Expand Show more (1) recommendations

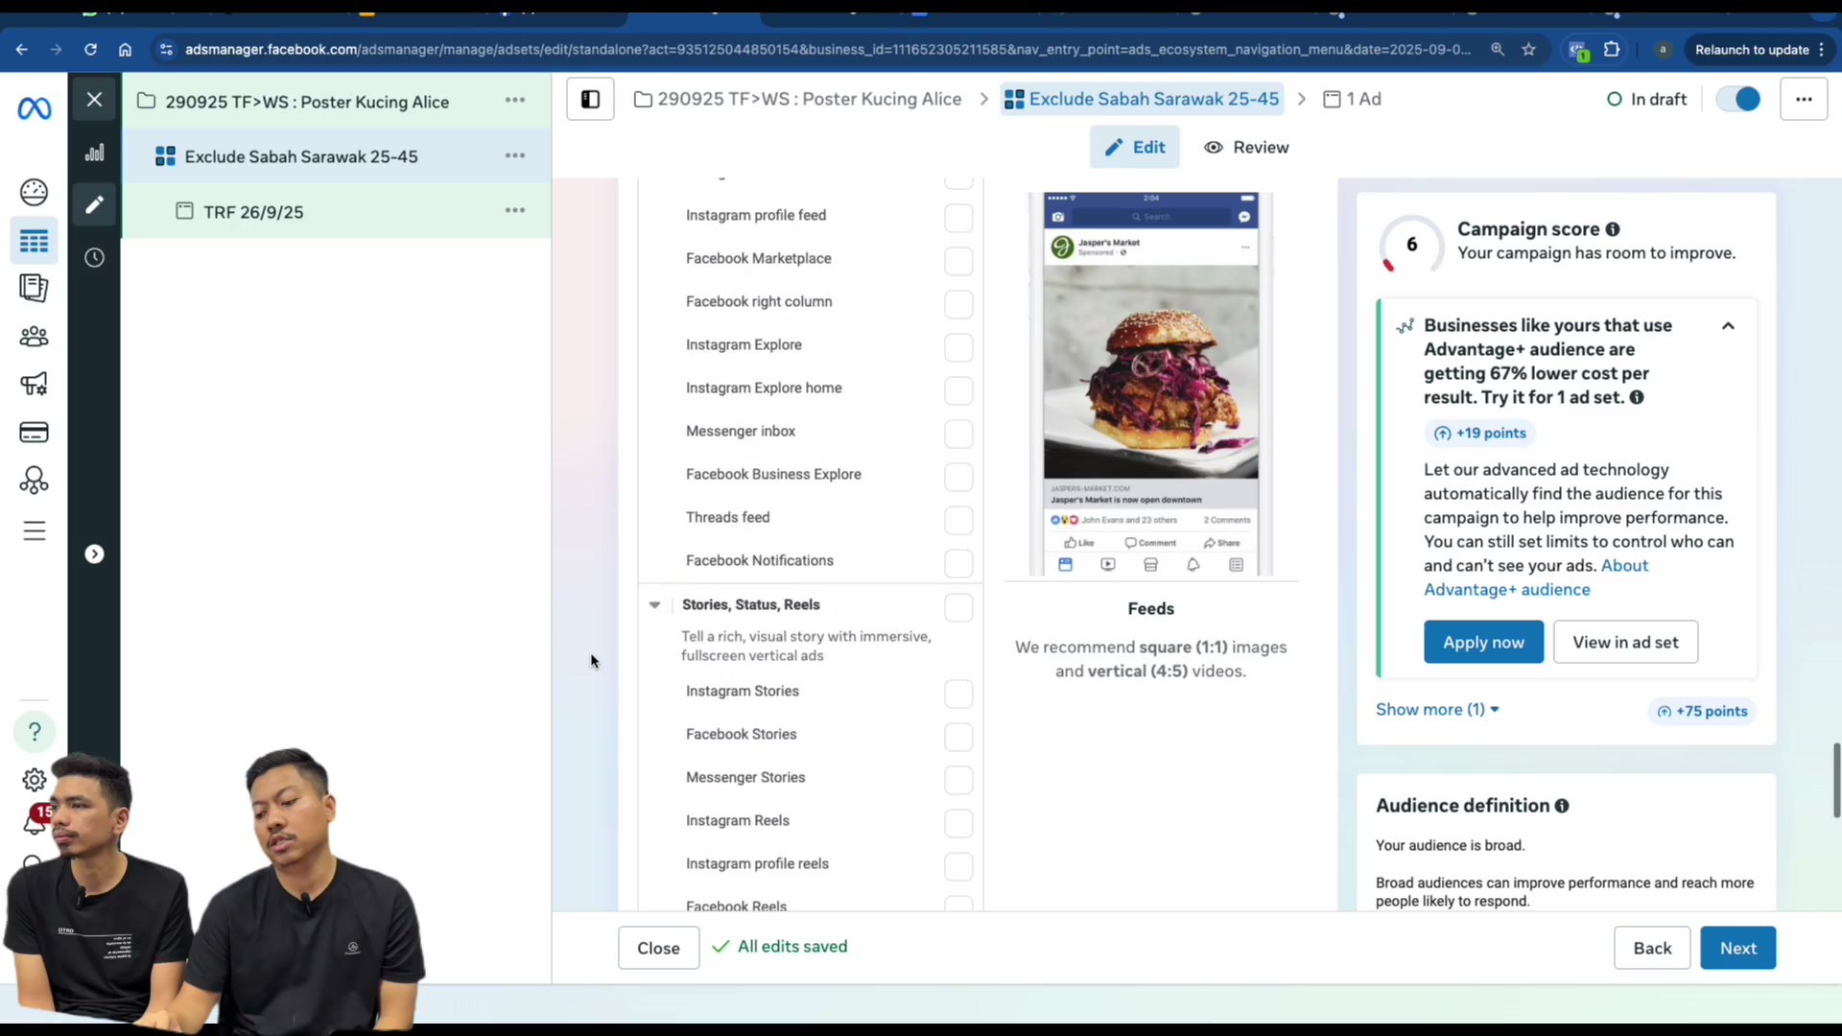pos(1437,710)
